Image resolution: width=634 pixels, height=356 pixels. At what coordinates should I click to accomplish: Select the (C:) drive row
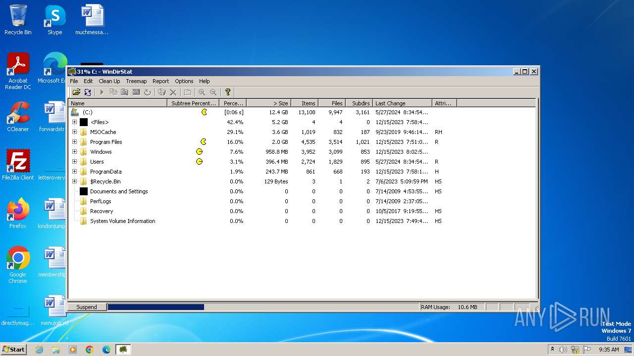point(302,112)
